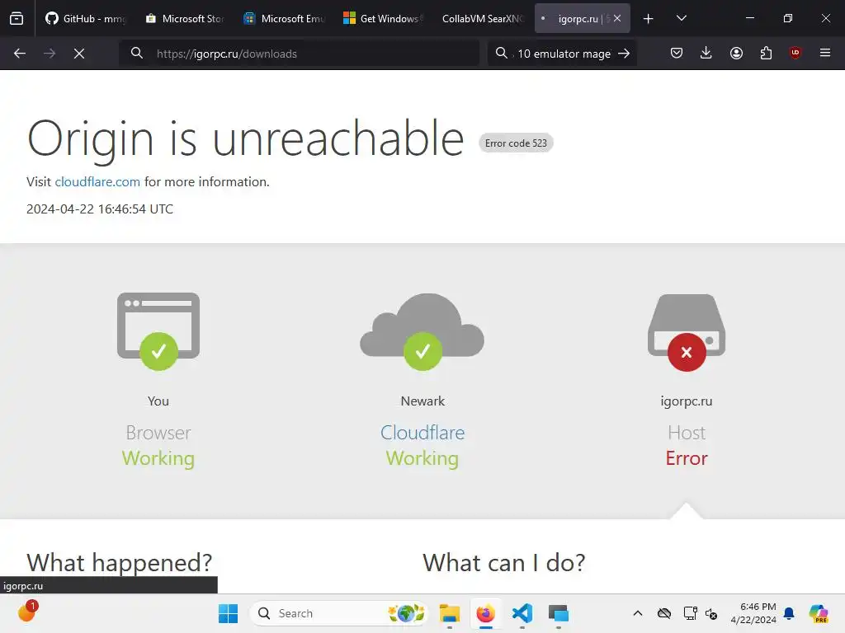
Task: Open a new browser tab
Action: [x=649, y=19]
